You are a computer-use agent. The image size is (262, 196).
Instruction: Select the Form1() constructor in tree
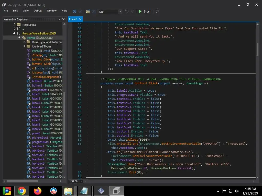(47, 51)
